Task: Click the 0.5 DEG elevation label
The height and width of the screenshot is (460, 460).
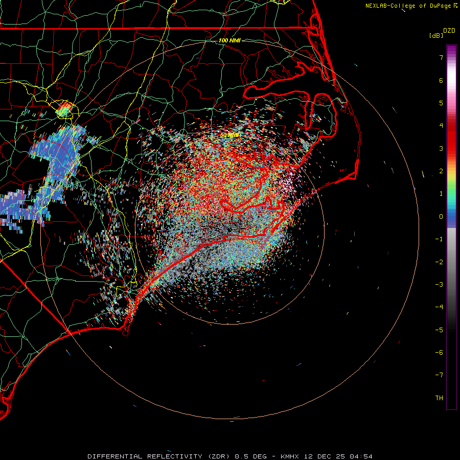Action: point(251,456)
